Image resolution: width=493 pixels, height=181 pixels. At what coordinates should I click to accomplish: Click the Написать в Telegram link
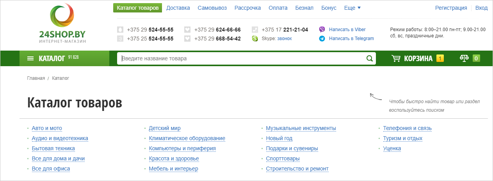coord(351,39)
